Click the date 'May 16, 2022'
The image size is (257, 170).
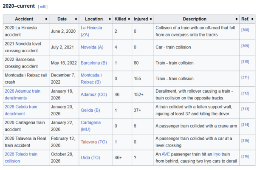64,63
